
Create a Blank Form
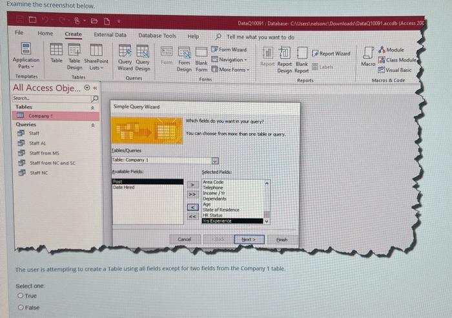click(x=201, y=59)
